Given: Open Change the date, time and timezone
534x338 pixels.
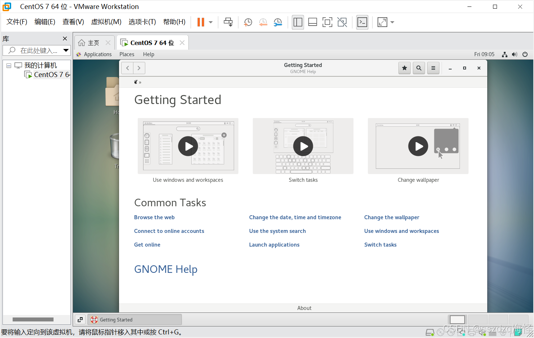Looking at the screenshot, I should click(x=295, y=217).
